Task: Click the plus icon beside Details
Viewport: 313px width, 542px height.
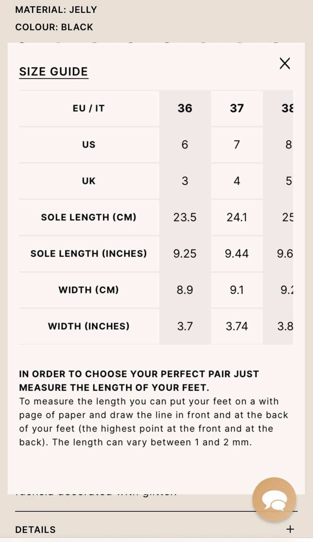Action: pos(290,529)
